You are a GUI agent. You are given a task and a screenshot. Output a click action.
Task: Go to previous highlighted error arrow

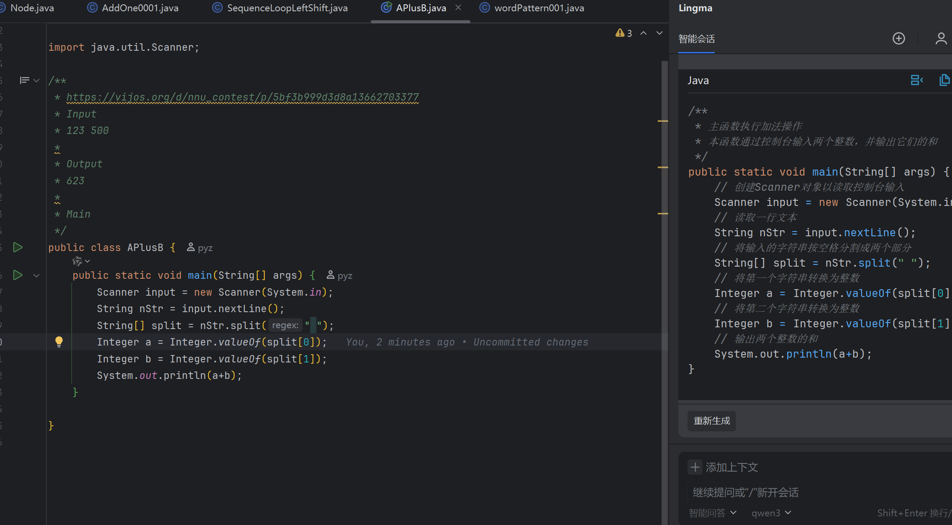pos(643,33)
